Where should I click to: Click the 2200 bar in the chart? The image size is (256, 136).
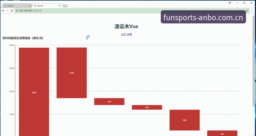[x=72, y=73]
